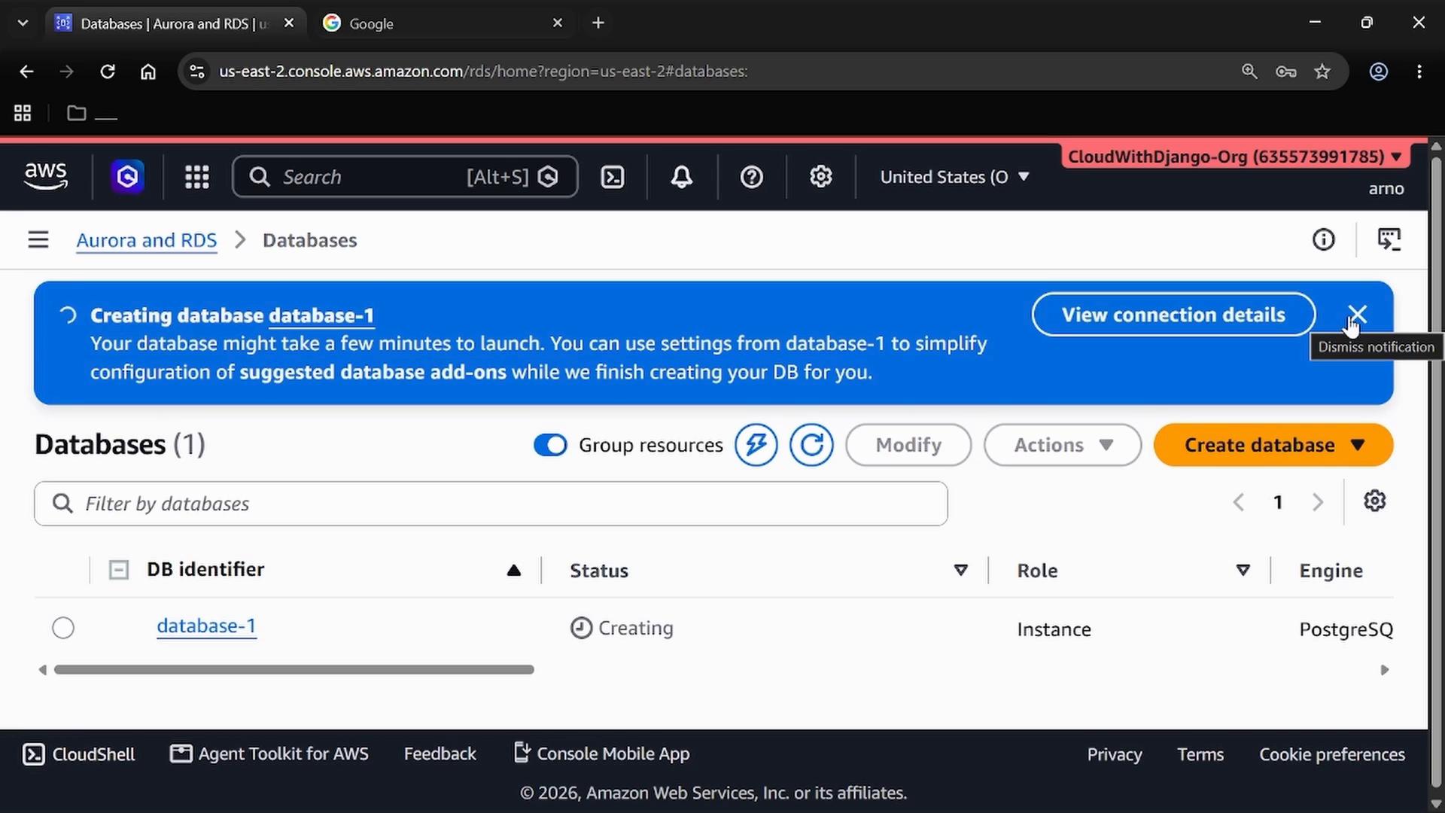This screenshot has width=1445, height=813.
Task: Open console settings gear in top bar
Action: (821, 177)
